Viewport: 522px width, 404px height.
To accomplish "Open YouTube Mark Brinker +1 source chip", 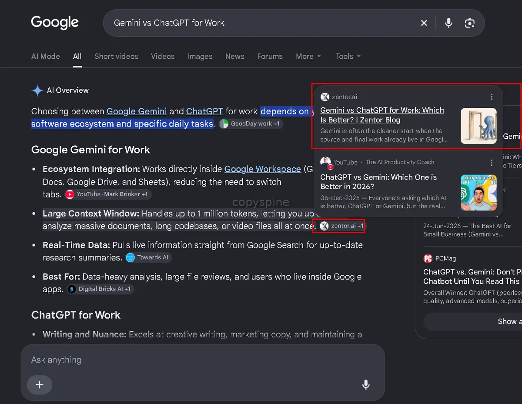I will pos(108,194).
